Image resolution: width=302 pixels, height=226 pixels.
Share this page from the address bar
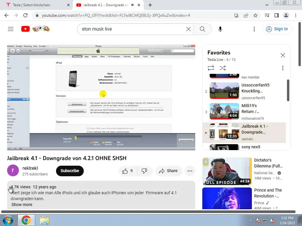click(x=246, y=15)
